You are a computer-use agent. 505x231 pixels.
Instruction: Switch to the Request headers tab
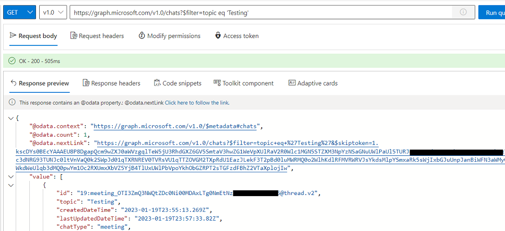(x=97, y=36)
